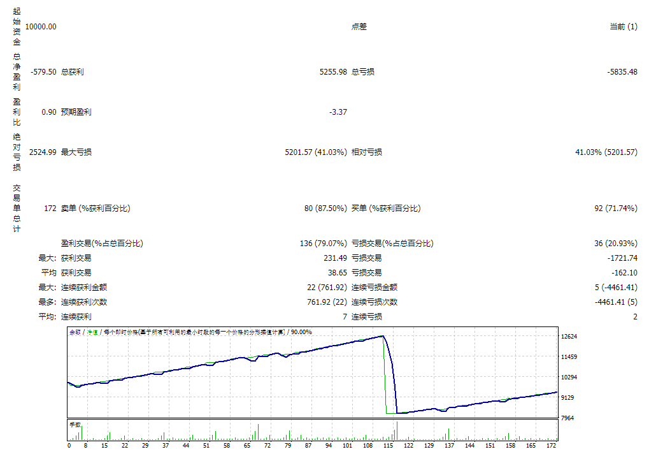Open the 当前 (1) spread selector
649x454 pixels.
click(622, 27)
